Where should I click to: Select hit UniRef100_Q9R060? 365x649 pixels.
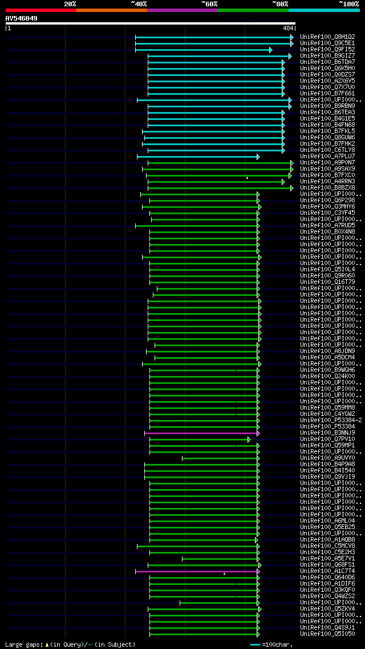[327, 276]
